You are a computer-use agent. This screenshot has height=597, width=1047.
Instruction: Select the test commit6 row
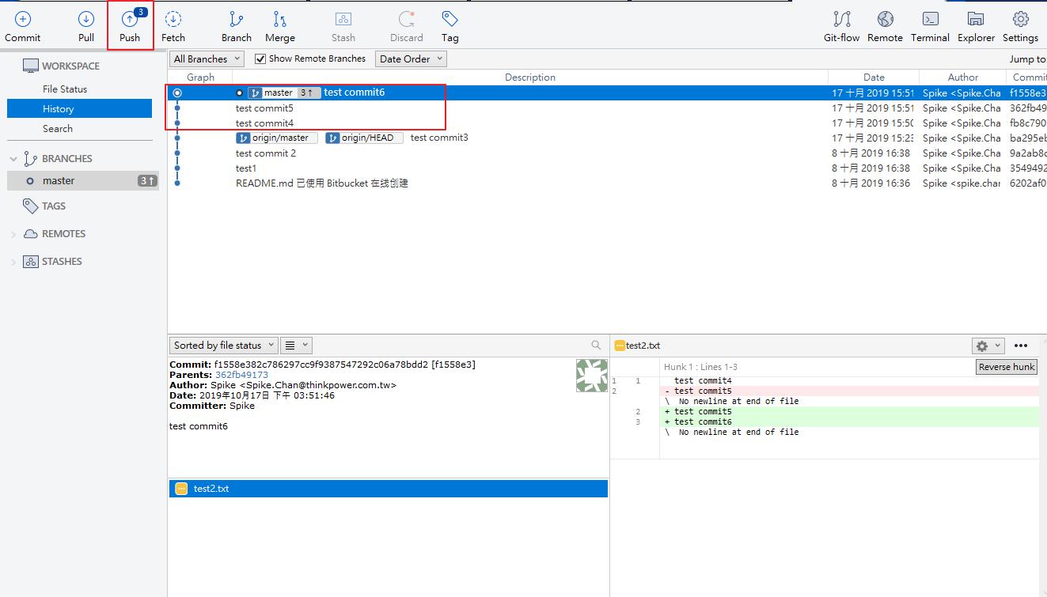(x=607, y=93)
